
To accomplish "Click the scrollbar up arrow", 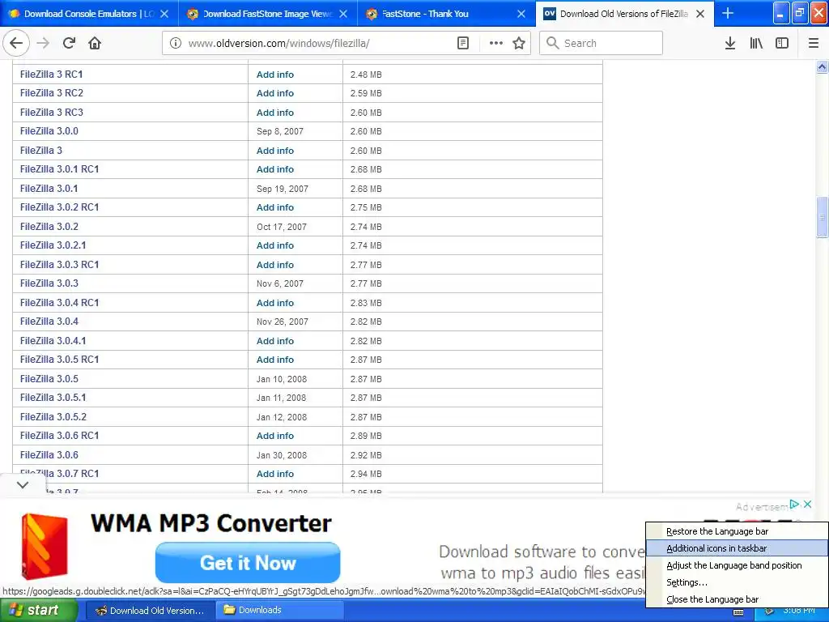I will [x=822, y=66].
